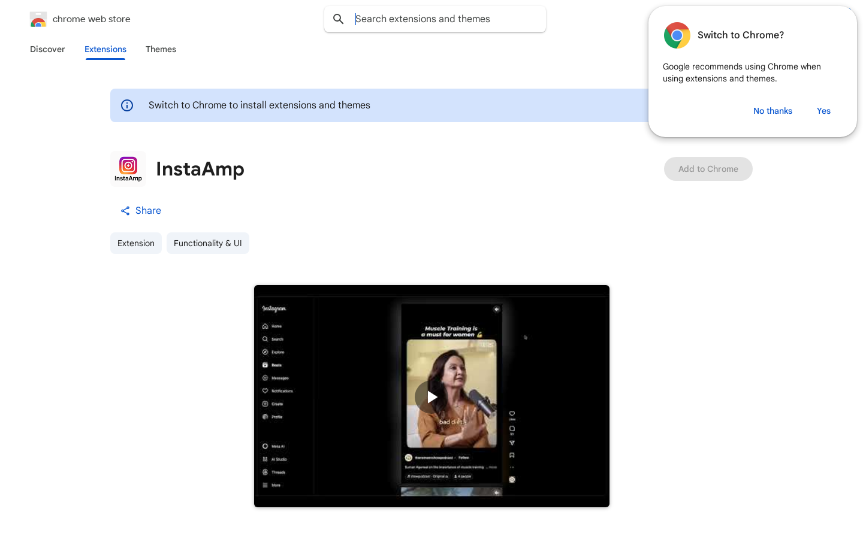Open the Functionality & UI category chip

pyautogui.click(x=208, y=243)
